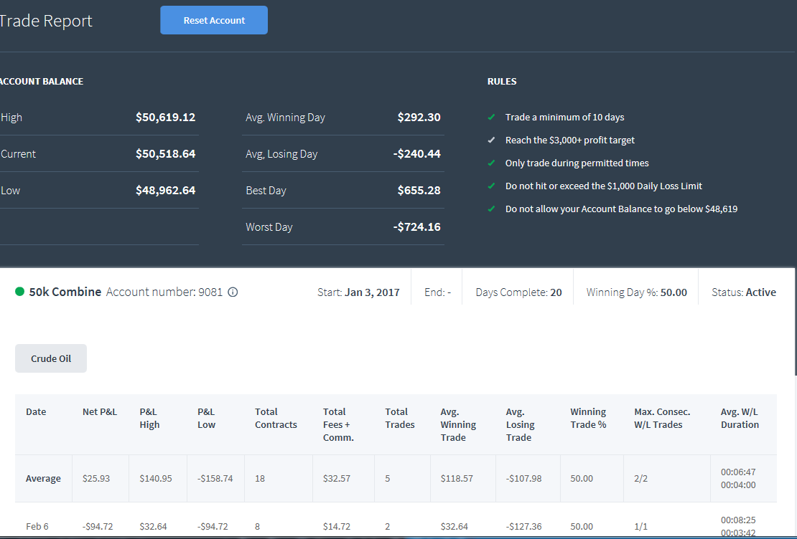Screen dimensions: 797x539
Task: Click the Winning Trade % column header
Action: (x=588, y=418)
